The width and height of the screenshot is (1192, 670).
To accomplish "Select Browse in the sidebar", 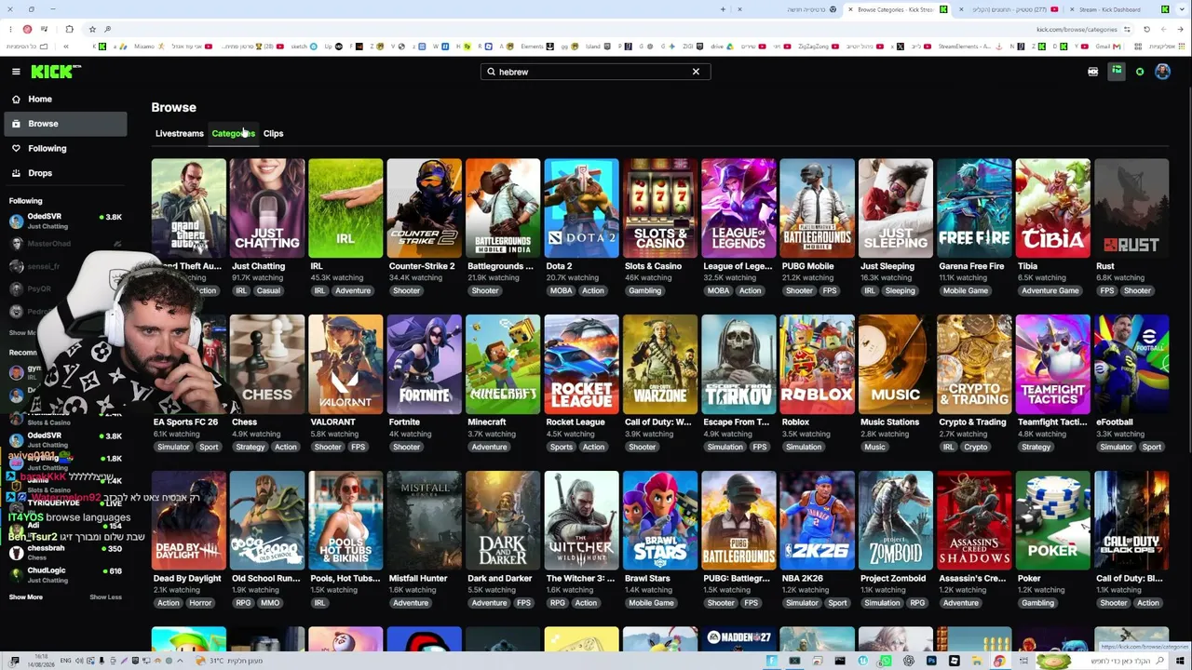I will [x=65, y=124].
